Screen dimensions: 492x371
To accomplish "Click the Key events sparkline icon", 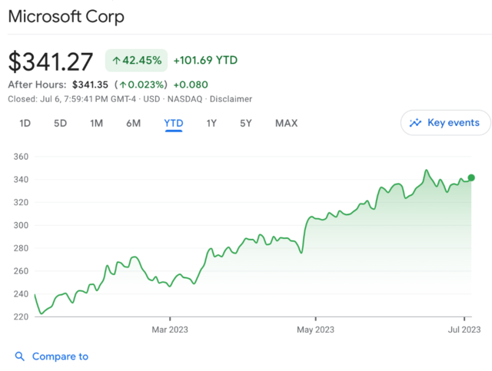I will [x=416, y=123].
